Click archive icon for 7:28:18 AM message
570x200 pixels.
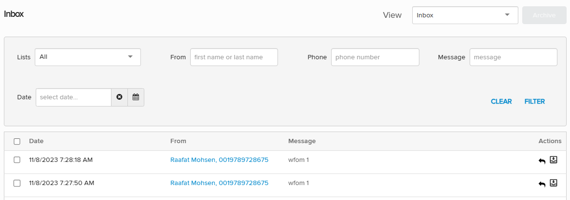tap(554, 160)
